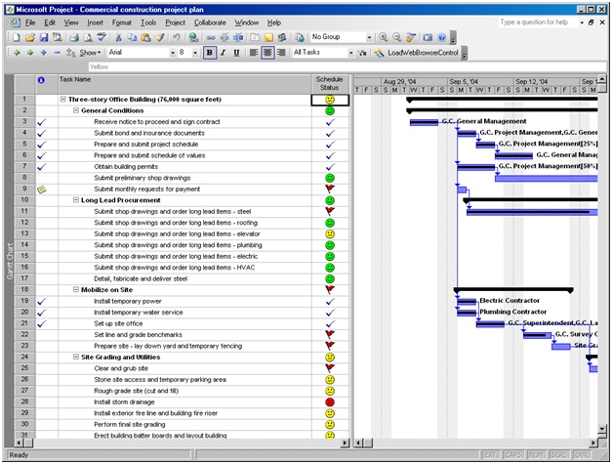Image resolution: width=612 pixels, height=464 pixels.
Task: Click the Outdent green left arrow
Action: (x=17, y=53)
